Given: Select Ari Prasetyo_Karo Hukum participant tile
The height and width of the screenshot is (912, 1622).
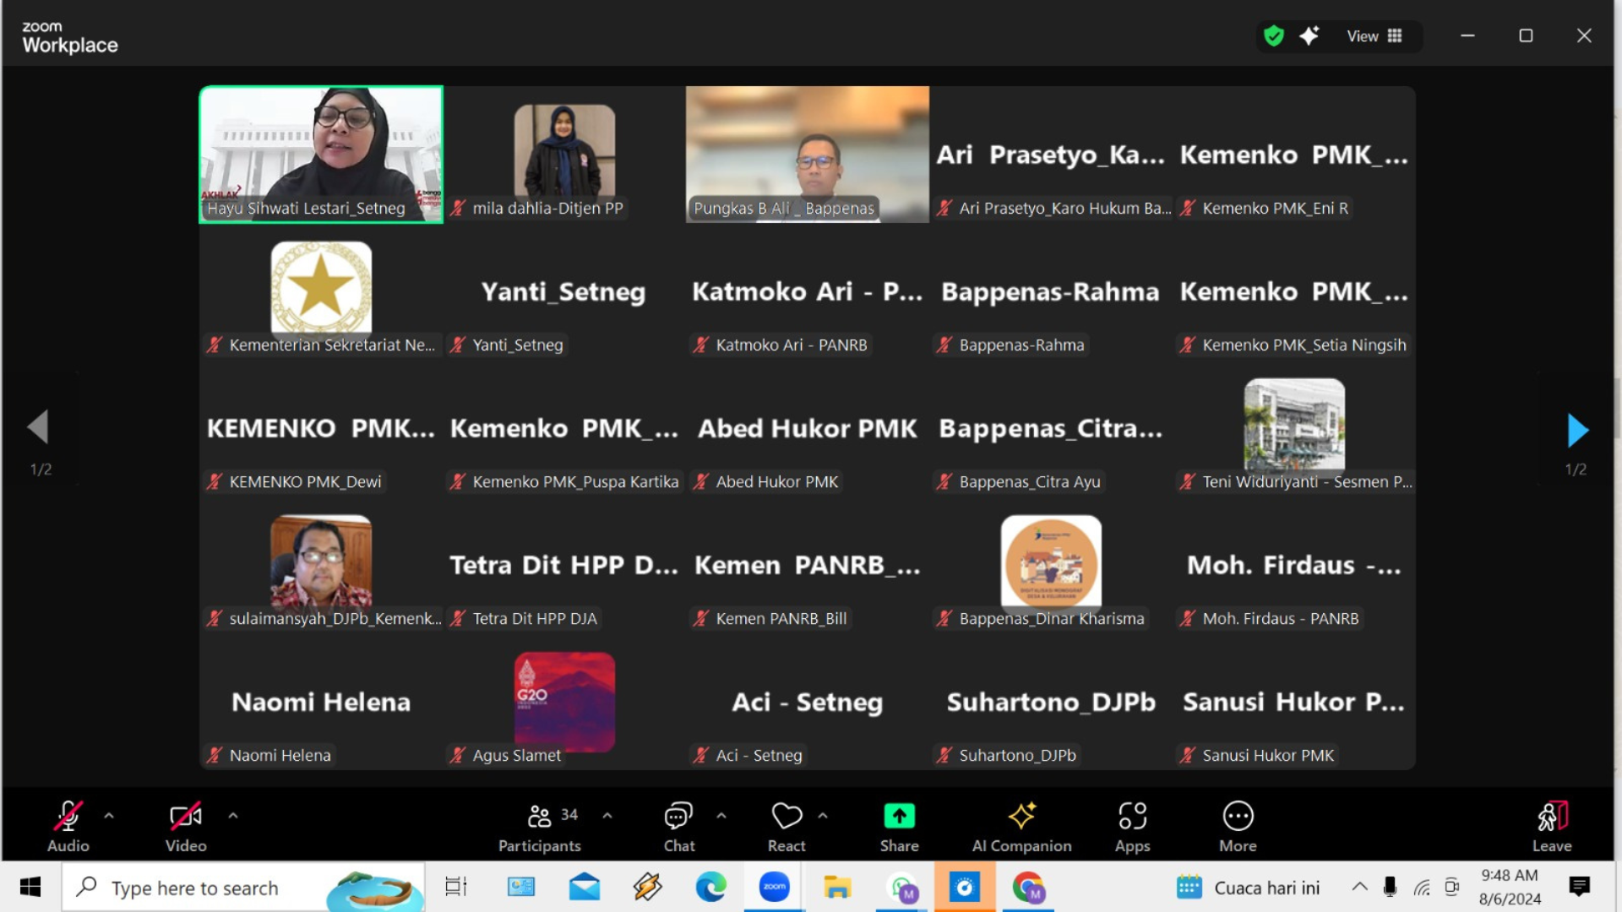Looking at the screenshot, I should (x=1051, y=155).
